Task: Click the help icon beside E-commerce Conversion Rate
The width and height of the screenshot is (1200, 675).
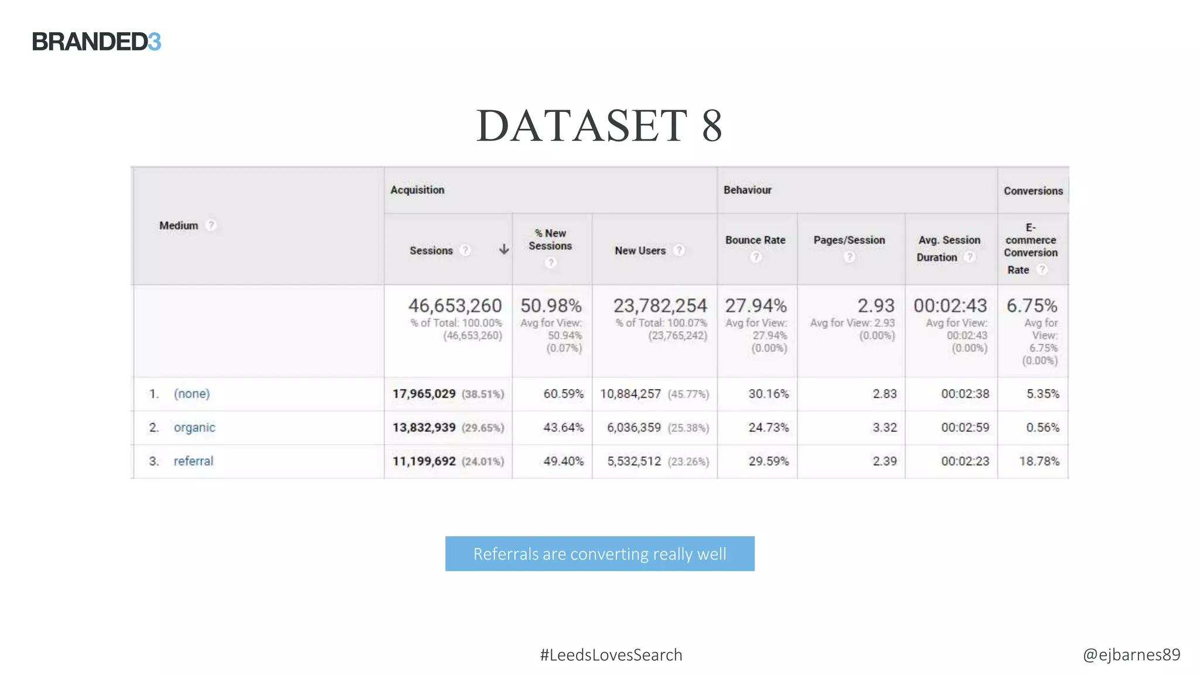Action: click(1042, 270)
